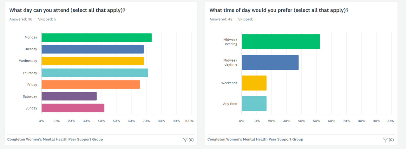Image resolution: width=406 pixels, height=149 pixels.
Task: Click the blue Midweek daytime bar
Action: pyautogui.click(x=270, y=63)
